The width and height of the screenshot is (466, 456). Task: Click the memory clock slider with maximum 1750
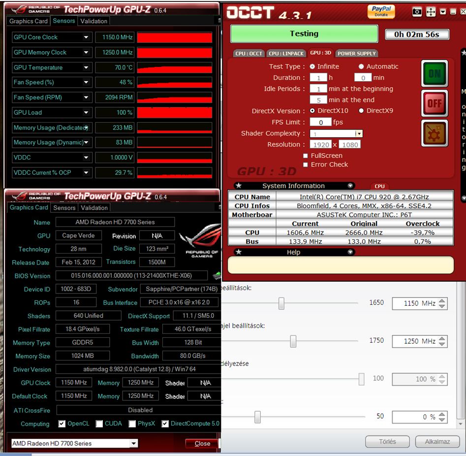click(x=293, y=341)
